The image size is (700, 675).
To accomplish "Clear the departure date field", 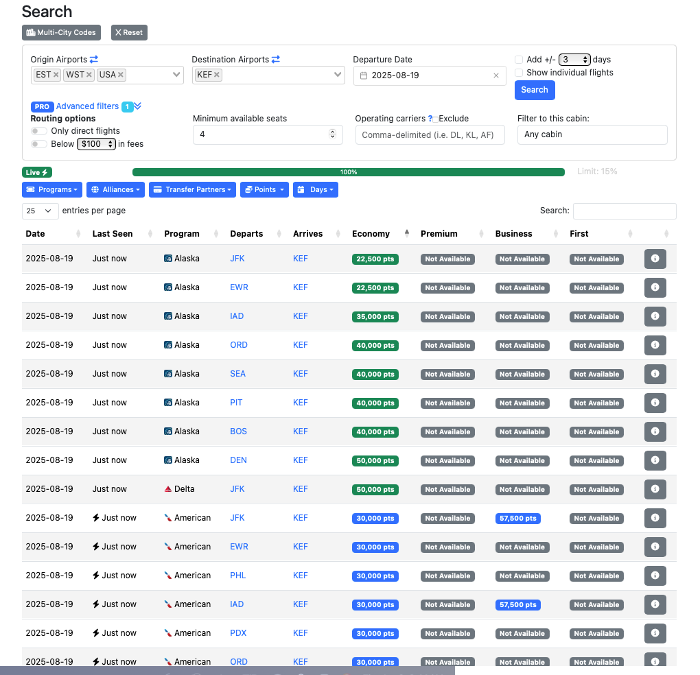I will tap(496, 75).
